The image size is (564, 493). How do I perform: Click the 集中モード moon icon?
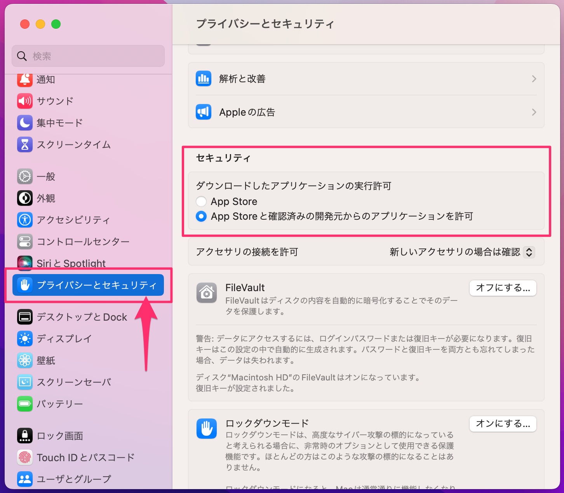[25, 123]
